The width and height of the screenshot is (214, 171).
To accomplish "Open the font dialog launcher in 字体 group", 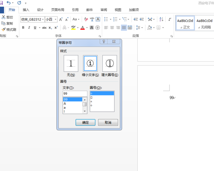I will pos(99,36).
